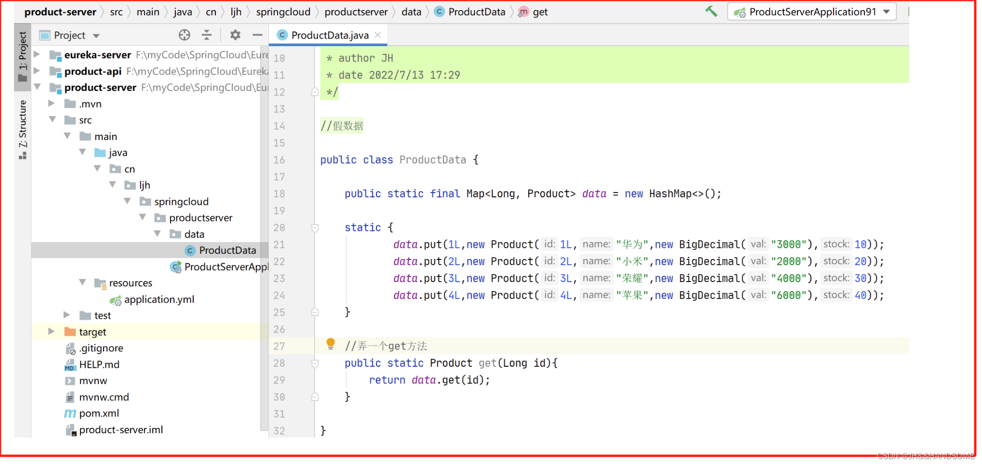982x464 pixels.
Task: Collapse the data package arrow
Action: coord(158,234)
